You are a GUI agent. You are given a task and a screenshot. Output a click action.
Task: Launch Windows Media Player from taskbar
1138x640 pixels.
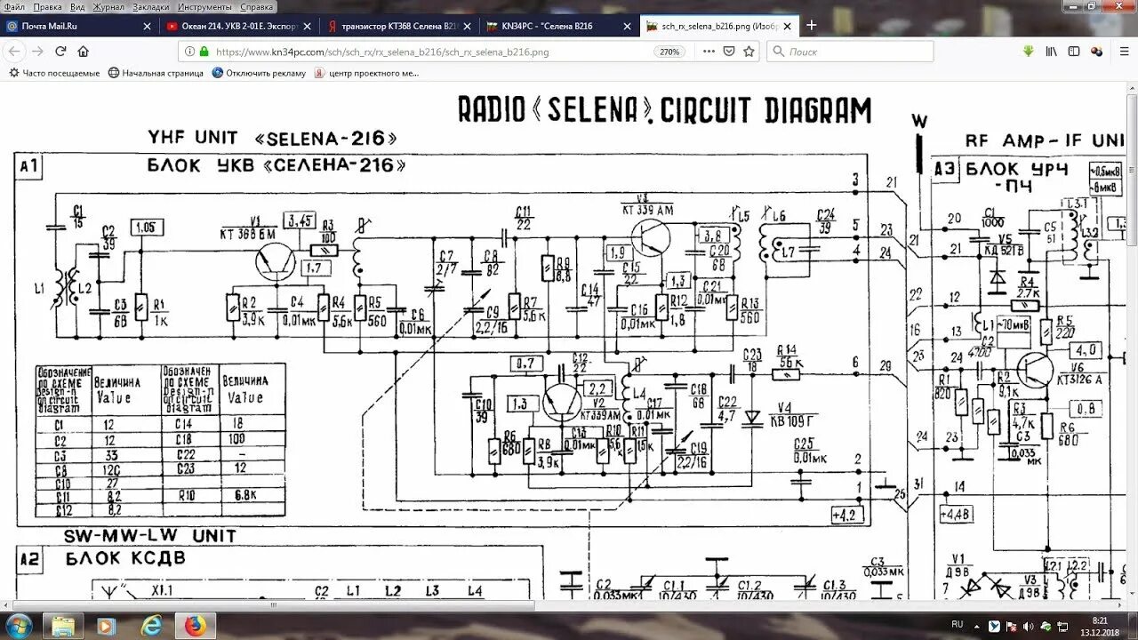point(107,626)
